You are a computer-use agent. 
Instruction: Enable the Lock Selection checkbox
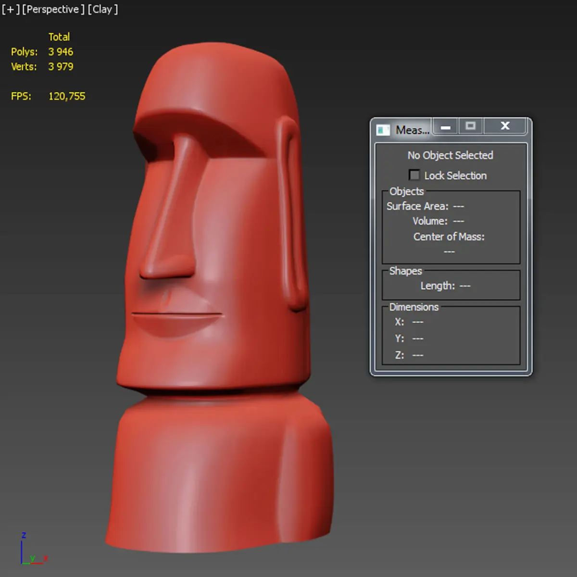tap(414, 175)
